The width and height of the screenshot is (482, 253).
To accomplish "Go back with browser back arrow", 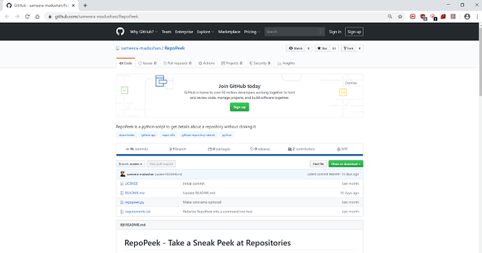I will (x=7, y=17).
